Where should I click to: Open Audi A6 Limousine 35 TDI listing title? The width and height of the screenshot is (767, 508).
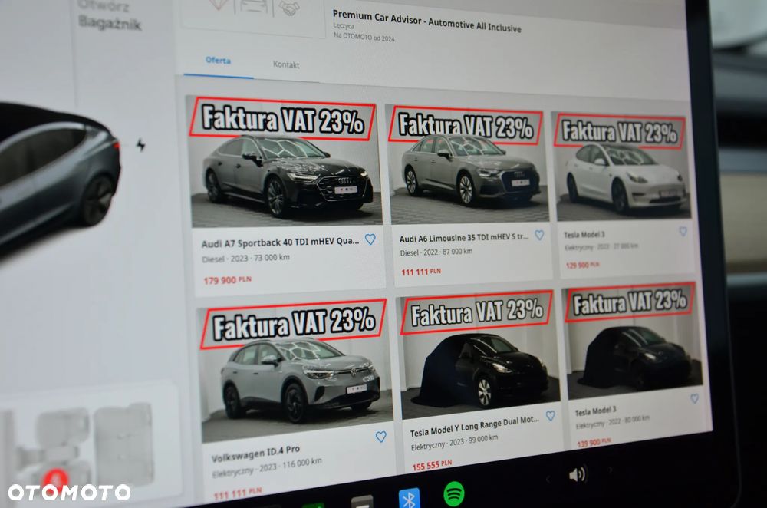[464, 238]
